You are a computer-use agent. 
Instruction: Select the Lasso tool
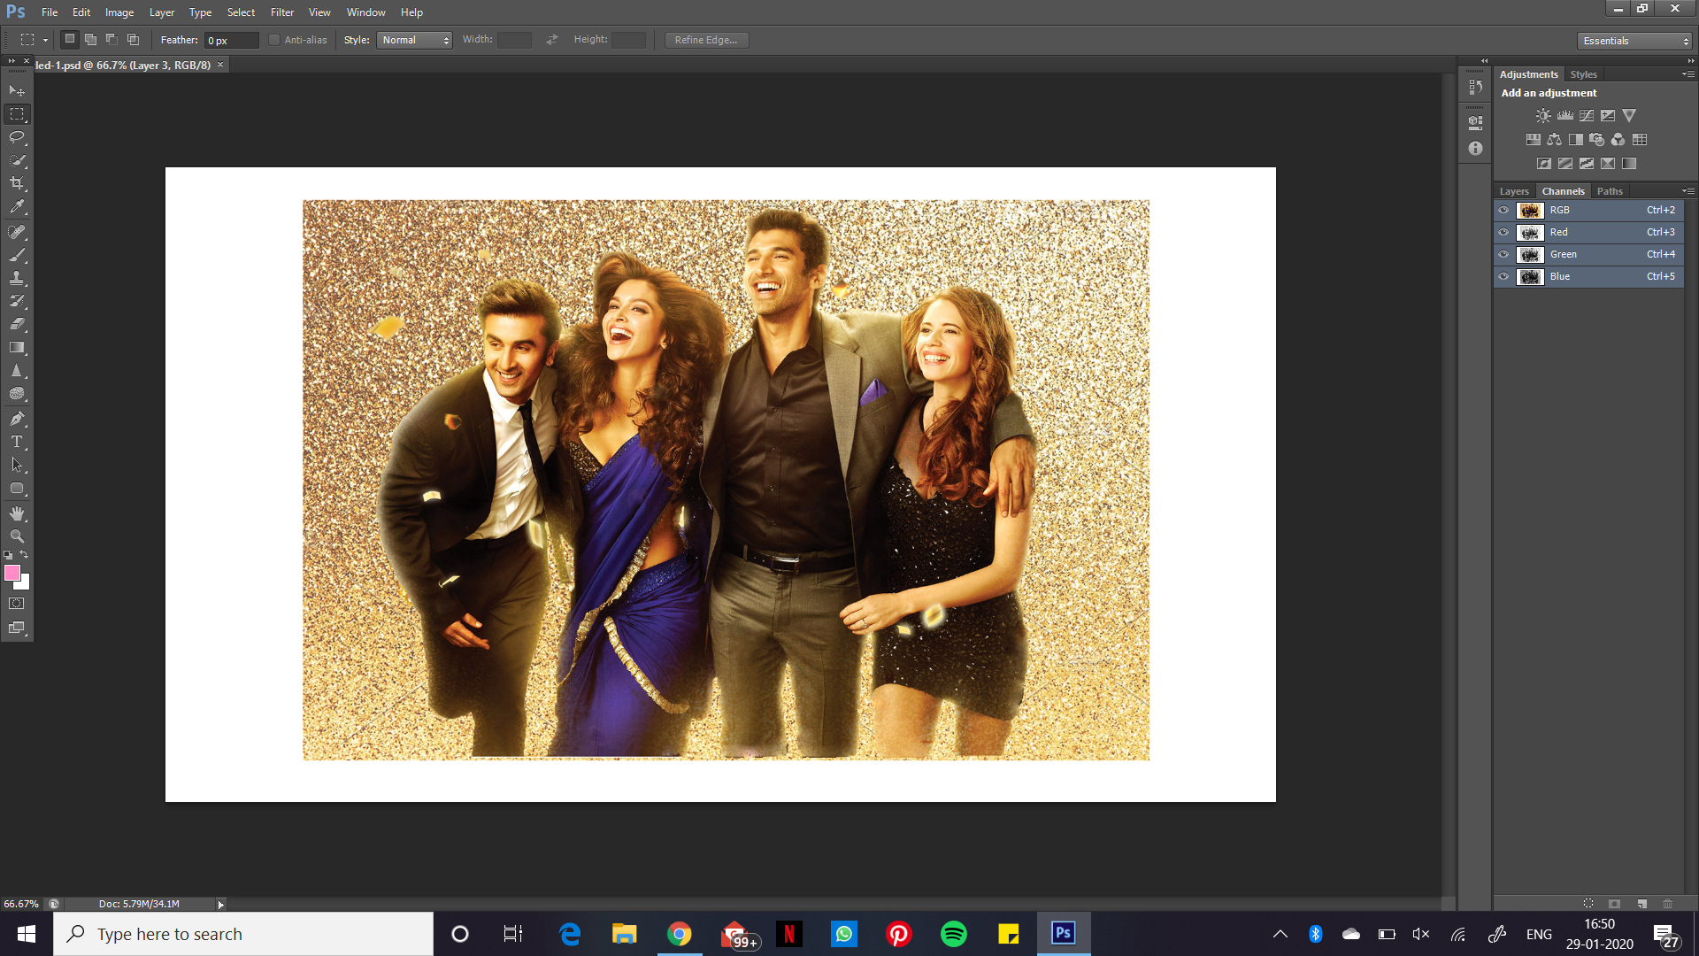coord(17,137)
